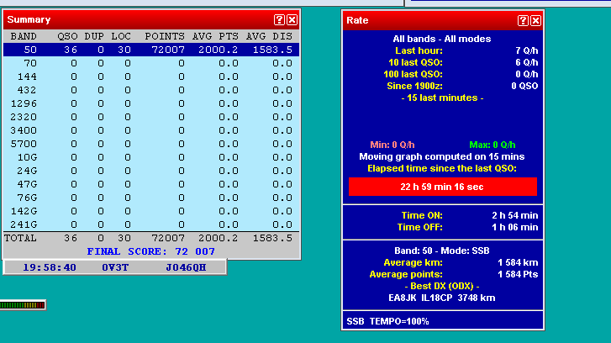This screenshot has height=343, width=611.
Task: Click the Min: 0 Q/h label
Action: click(392, 145)
